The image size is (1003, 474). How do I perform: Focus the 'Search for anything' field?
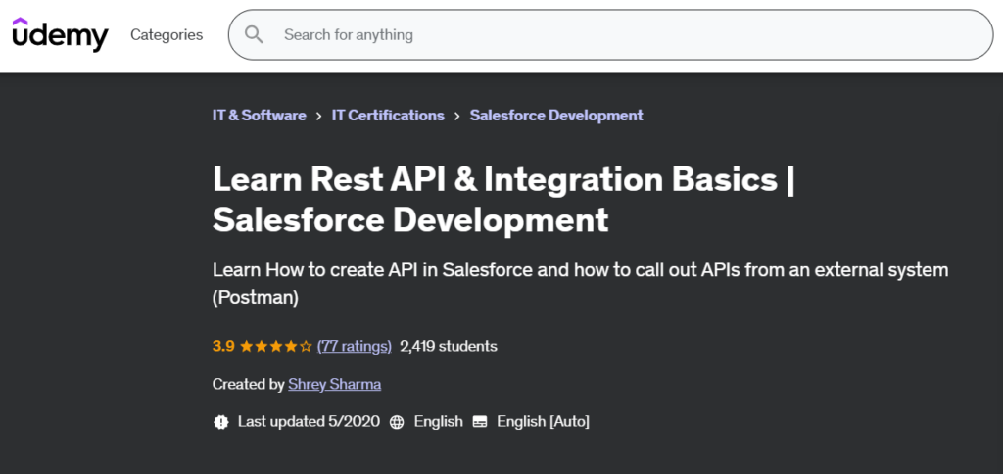pyautogui.click(x=610, y=34)
